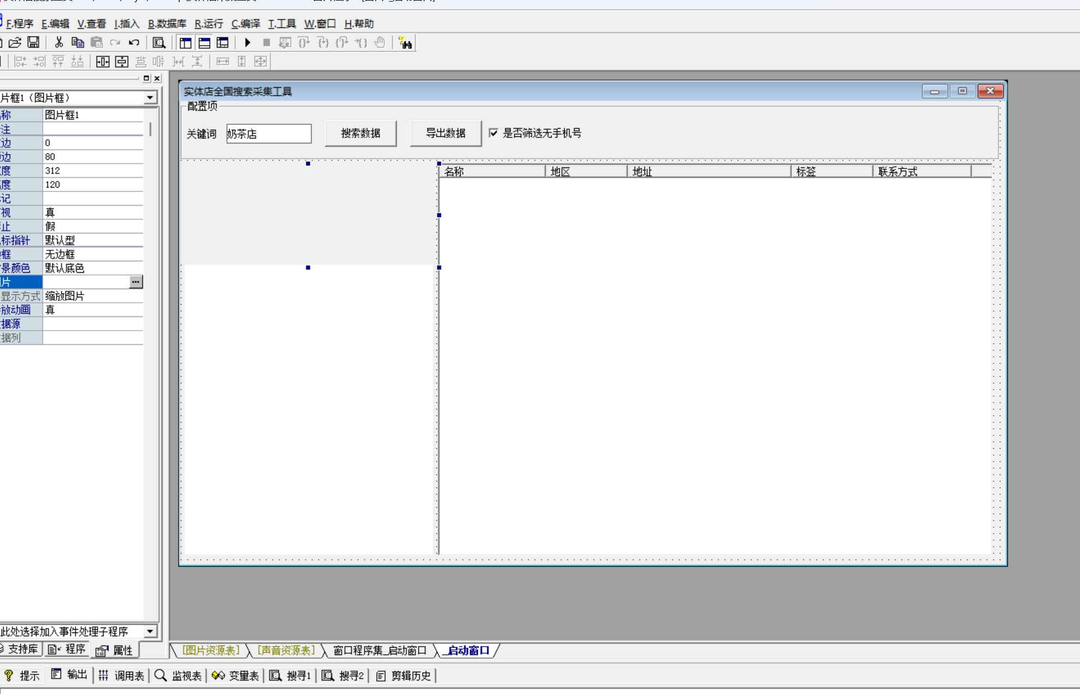
Task: Switch to the 窗口程序集_启动窗口 tab
Action: tap(379, 650)
